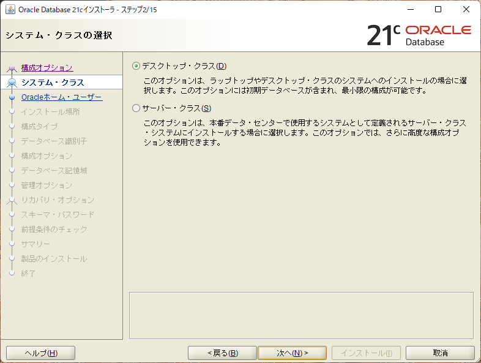This screenshot has height=363, width=481.
Task: Click the Java installer icon in title bar
Action: pos(10,10)
